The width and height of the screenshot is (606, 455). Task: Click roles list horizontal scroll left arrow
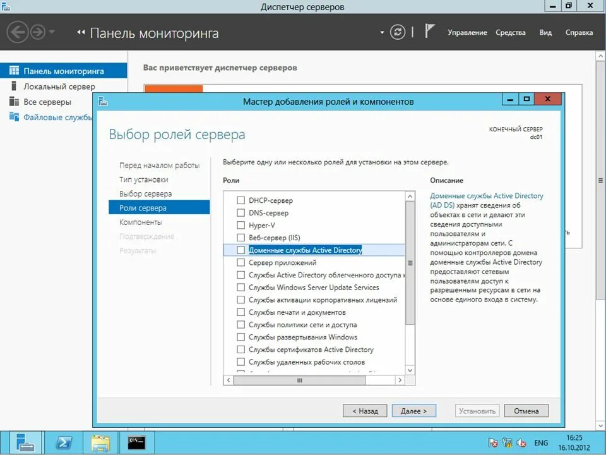[229, 380]
